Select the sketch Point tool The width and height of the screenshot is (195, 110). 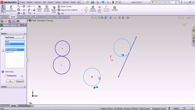pos(34,13)
